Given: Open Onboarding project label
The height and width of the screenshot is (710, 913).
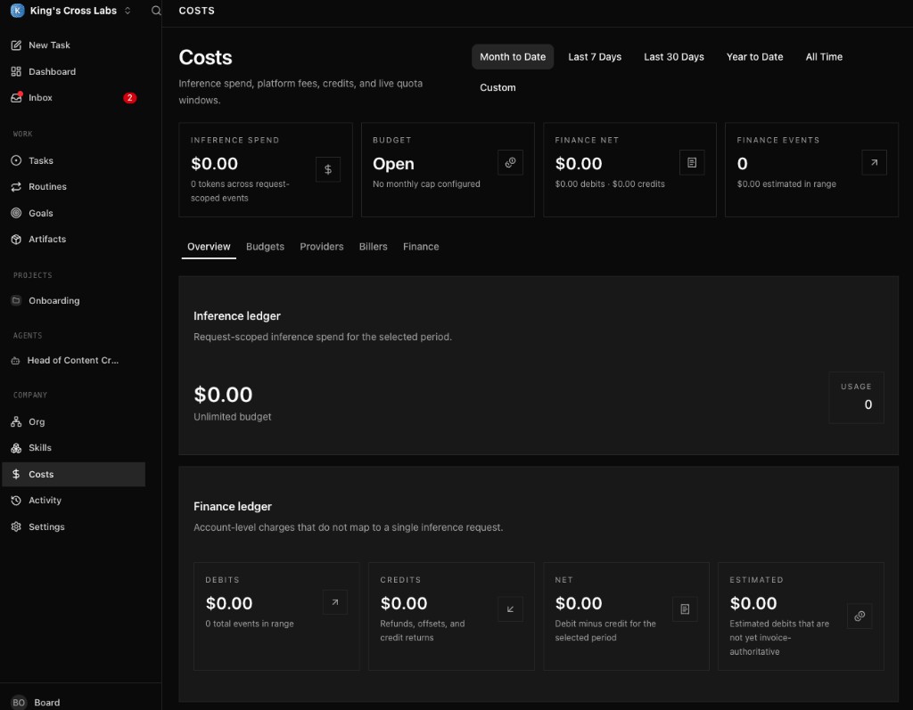Looking at the screenshot, I should point(54,301).
